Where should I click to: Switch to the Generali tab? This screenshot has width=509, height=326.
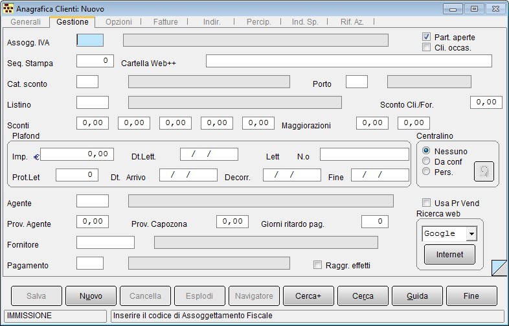click(x=26, y=22)
